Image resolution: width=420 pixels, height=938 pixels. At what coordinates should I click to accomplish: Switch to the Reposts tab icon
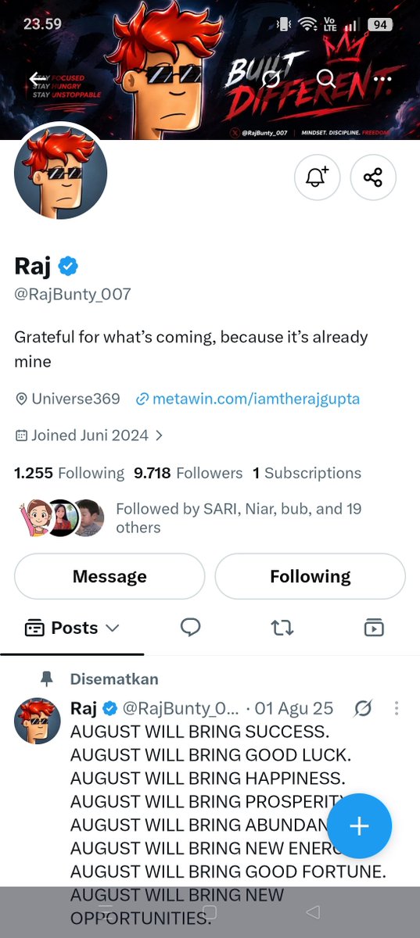[x=282, y=628]
